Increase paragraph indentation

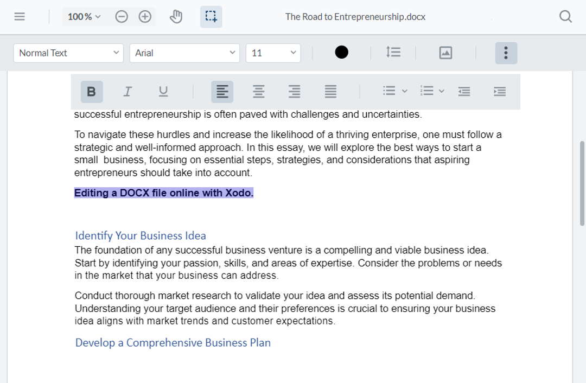tap(500, 91)
